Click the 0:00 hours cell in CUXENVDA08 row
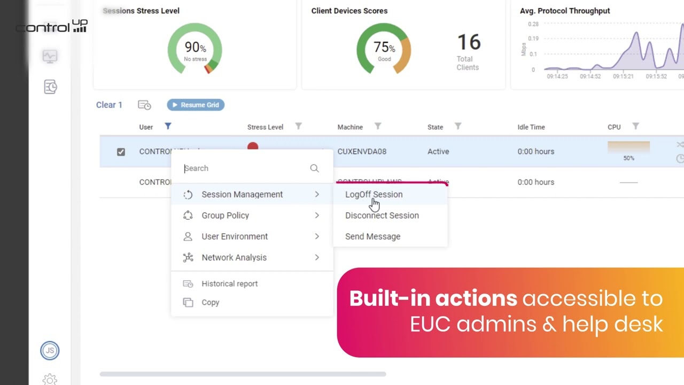The image size is (684, 385). [x=535, y=152]
